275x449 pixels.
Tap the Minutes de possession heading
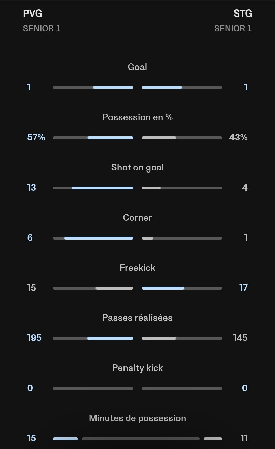[x=137, y=418]
